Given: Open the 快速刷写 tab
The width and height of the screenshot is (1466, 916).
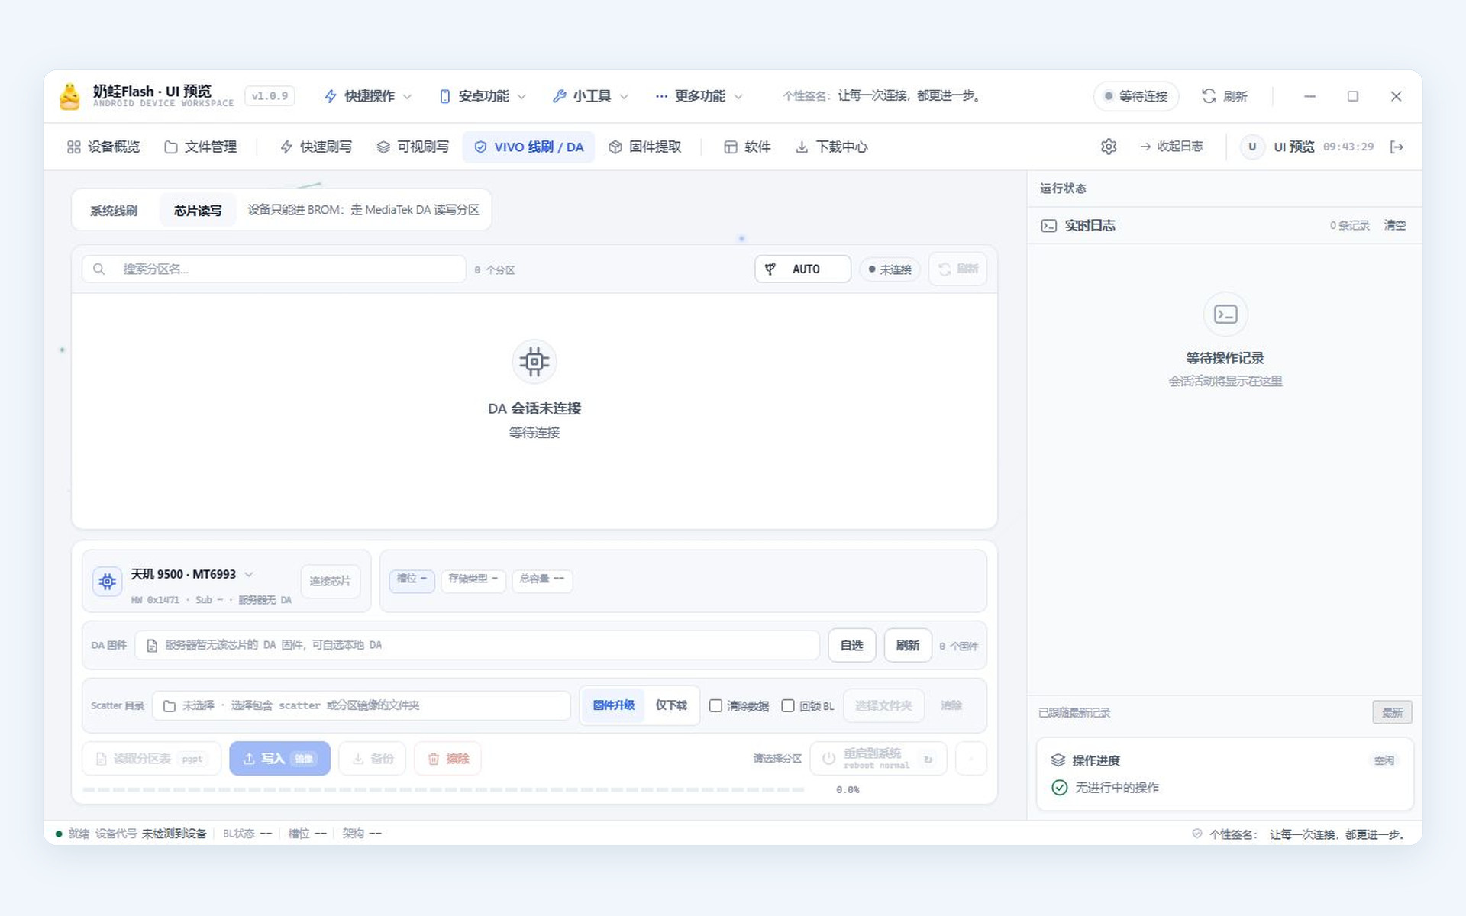Looking at the screenshot, I should (x=315, y=147).
